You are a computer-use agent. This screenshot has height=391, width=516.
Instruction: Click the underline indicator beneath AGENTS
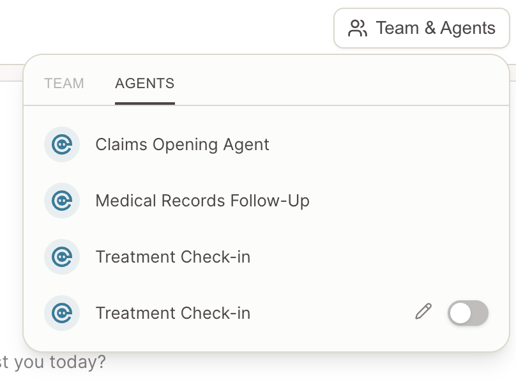pyautogui.click(x=145, y=103)
